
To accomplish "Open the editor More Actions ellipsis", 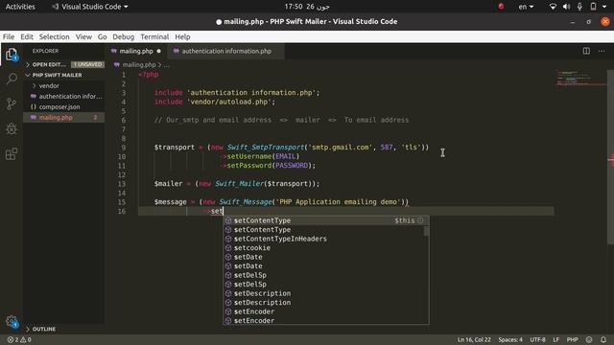I will pos(602,51).
